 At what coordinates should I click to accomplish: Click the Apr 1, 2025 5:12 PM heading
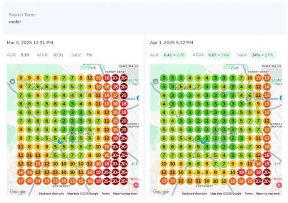click(x=172, y=43)
